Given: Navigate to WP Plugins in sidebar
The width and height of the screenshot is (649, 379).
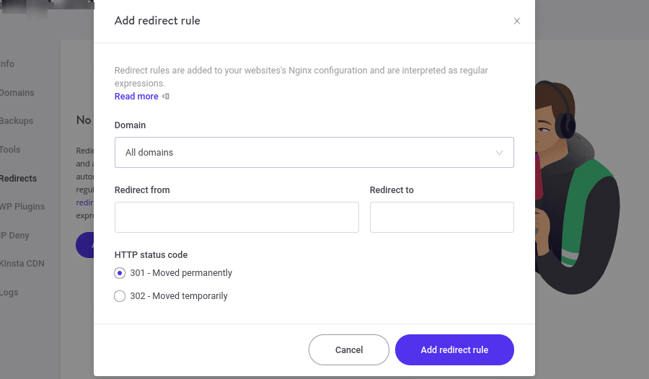Looking at the screenshot, I should 22,207.
